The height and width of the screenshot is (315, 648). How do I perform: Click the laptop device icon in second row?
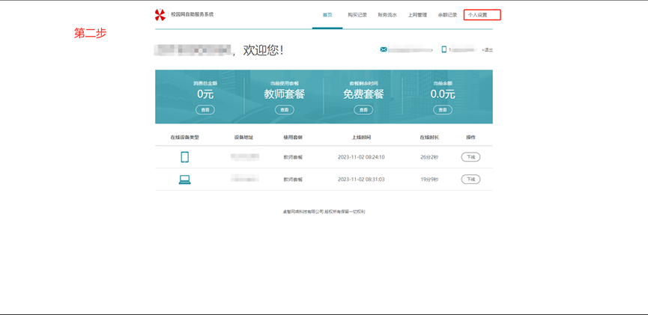tap(184, 180)
